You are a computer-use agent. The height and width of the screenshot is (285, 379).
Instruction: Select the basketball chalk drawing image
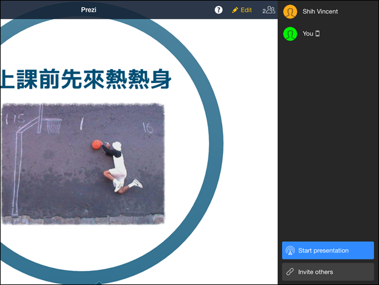(x=83, y=164)
